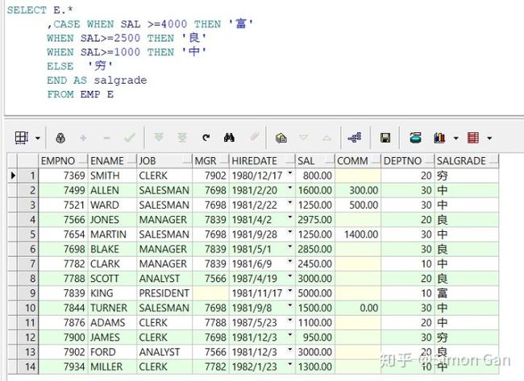Click the PRESIDENT job cell
This screenshot has height=381, width=524.
[164, 293]
